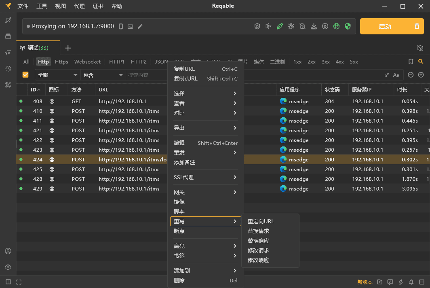Viewport: 430px width, 288px height.
Task: Uncheck the orange filter checkbox
Action: (25, 75)
